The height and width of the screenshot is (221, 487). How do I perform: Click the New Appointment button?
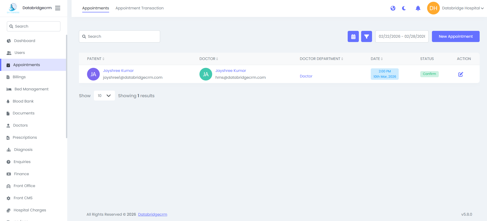[x=456, y=36]
